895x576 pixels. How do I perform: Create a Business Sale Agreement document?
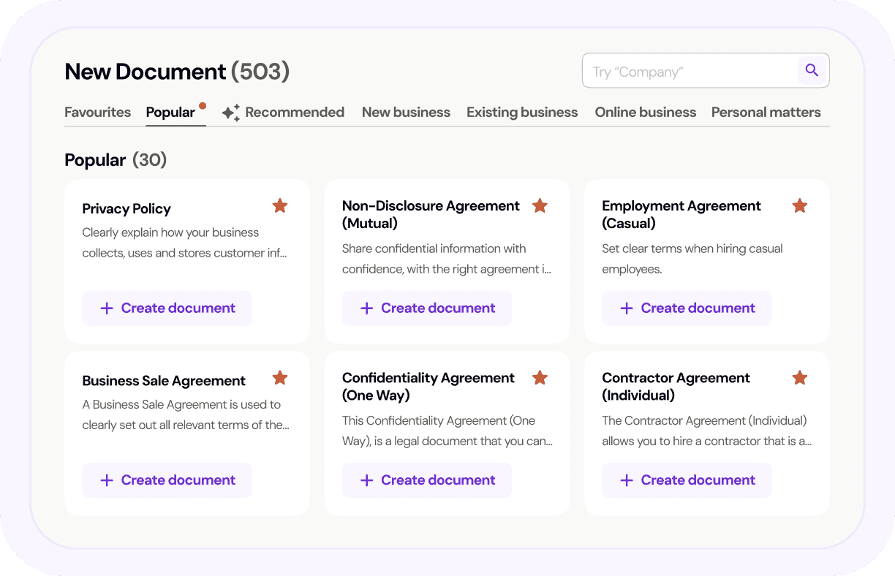pos(167,480)
